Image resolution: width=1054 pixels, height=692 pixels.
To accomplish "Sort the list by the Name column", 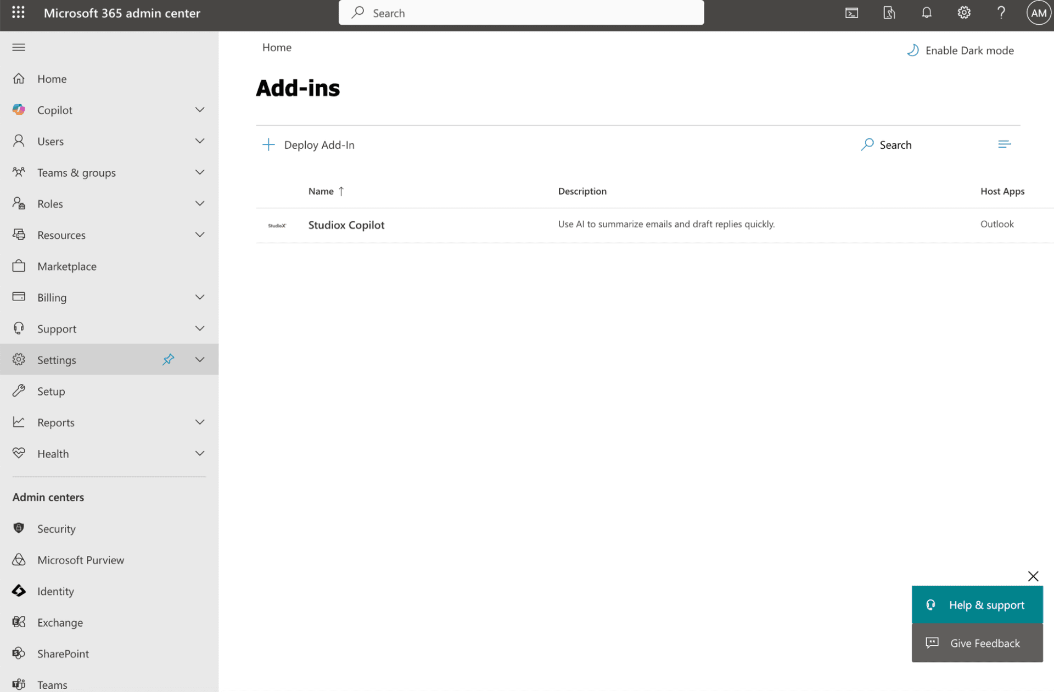I will click(321, 191).
